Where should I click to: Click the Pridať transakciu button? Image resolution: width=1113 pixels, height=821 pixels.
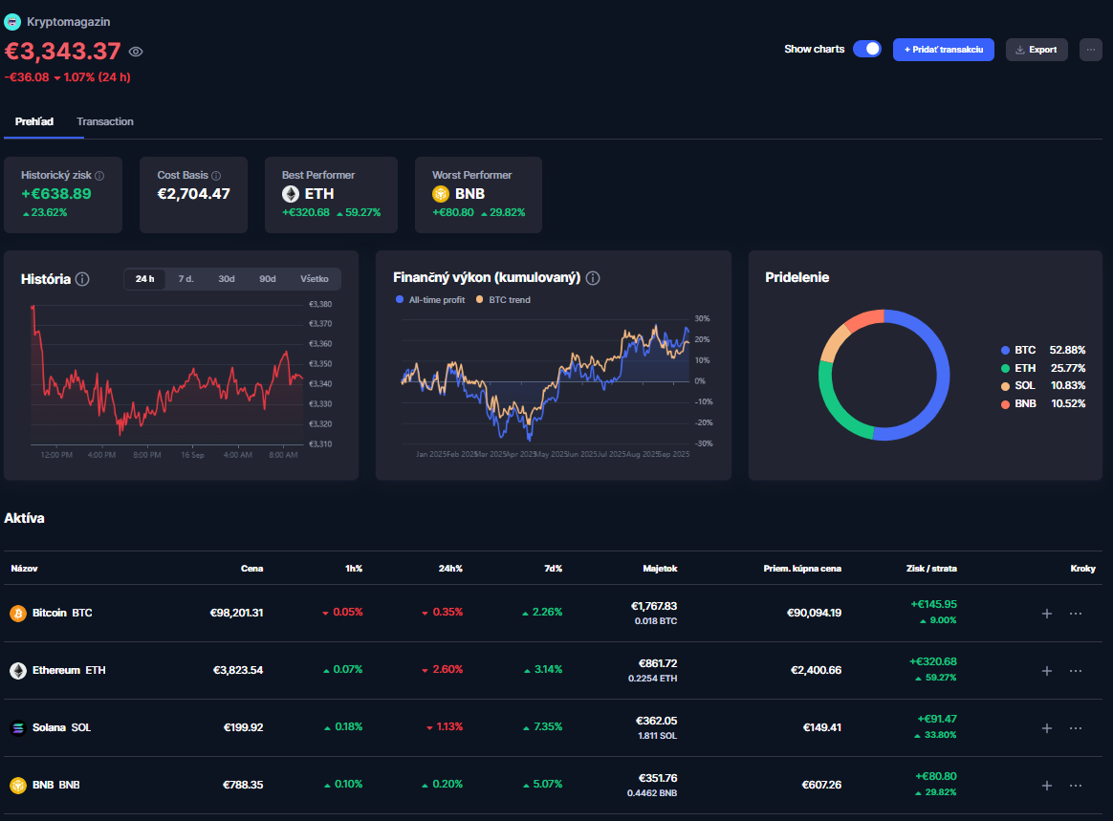pos(943,50)
